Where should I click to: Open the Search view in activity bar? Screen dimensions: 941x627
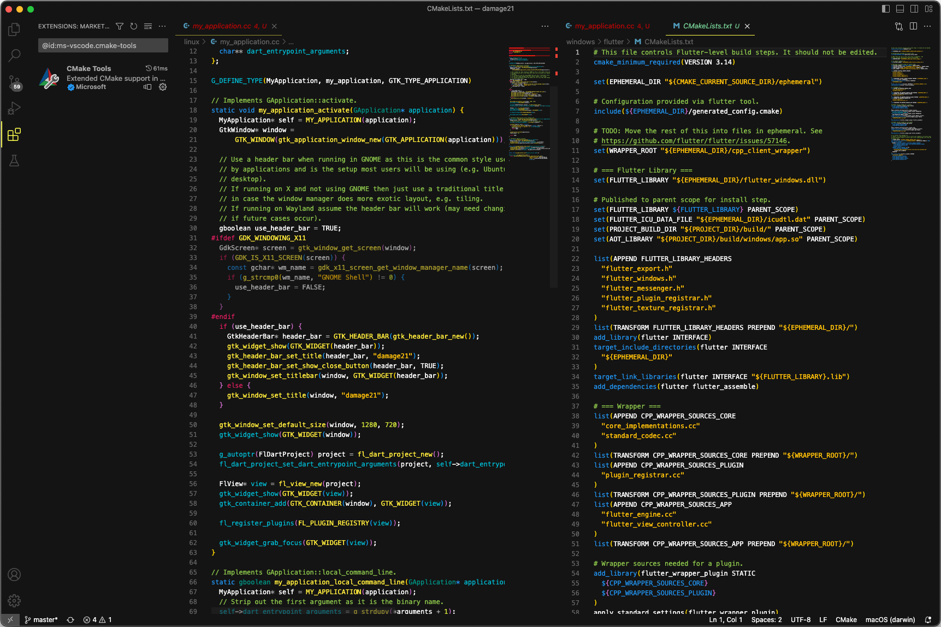click(14, 55)
